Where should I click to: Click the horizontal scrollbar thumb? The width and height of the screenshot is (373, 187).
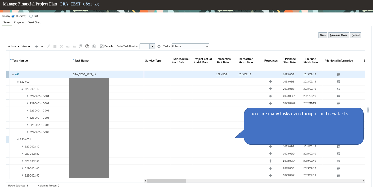(167, 181)
